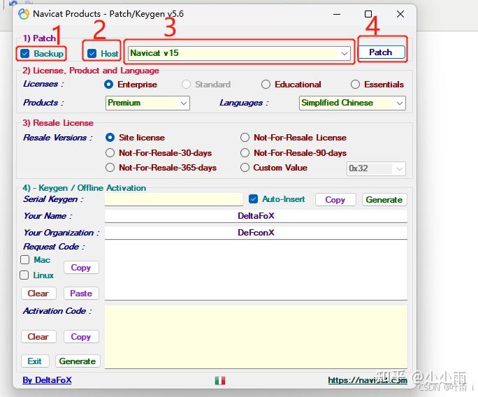The width and height of the screenshot is (478, 397).
Task: Open the 0x32 custom value dropdown
Action: click(x=376, y=168)
